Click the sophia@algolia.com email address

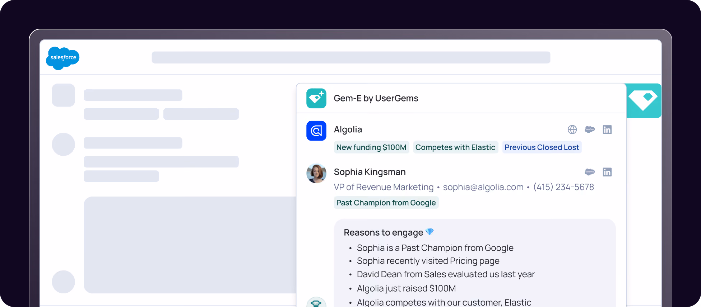point(483,187)
